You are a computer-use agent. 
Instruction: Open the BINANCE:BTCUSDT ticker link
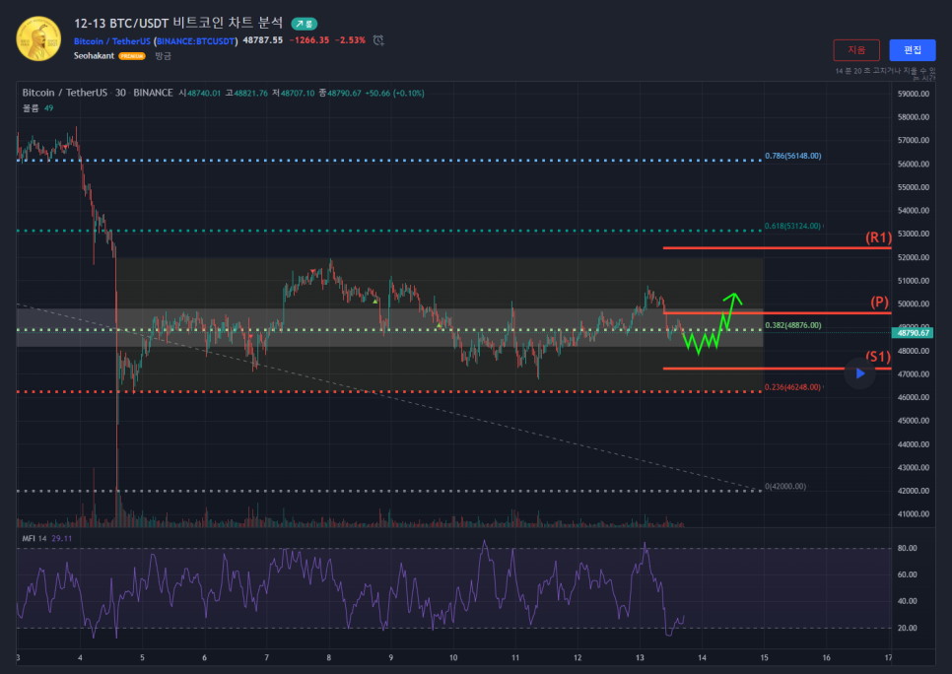(195, 40)
